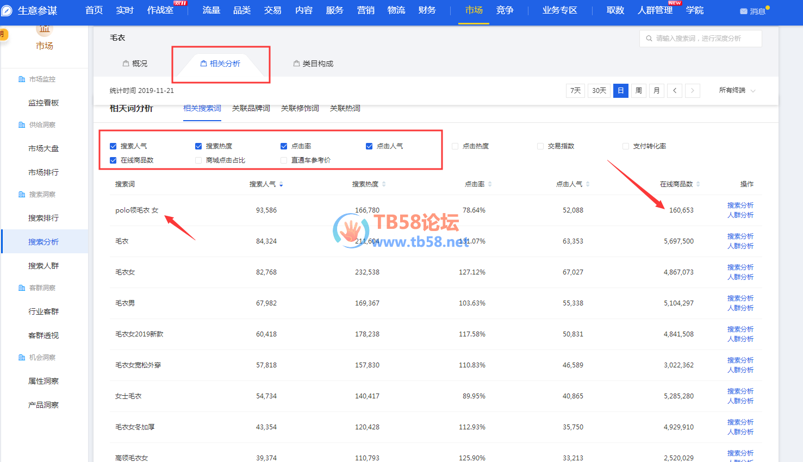This screenshot has width=803, height=462.
Task: Check the 直通车参考价 checkbox
Action: (284, 160)
